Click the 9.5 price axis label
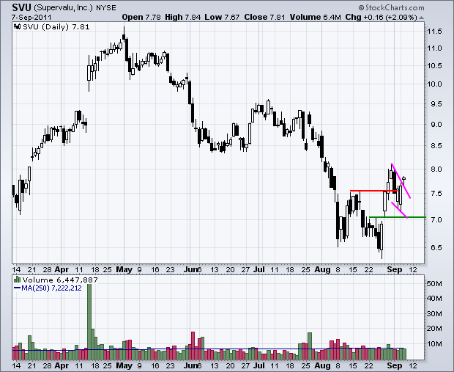This screenshot has width=454, height=372. (x=436, y=104)
